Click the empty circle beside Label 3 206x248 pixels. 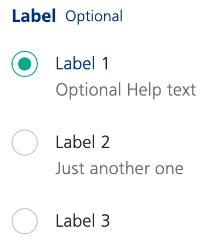pyautogui.click(x=25, y=221)
